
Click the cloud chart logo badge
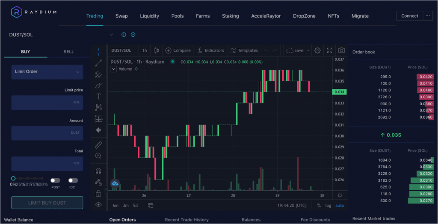[x=115, y=183]
